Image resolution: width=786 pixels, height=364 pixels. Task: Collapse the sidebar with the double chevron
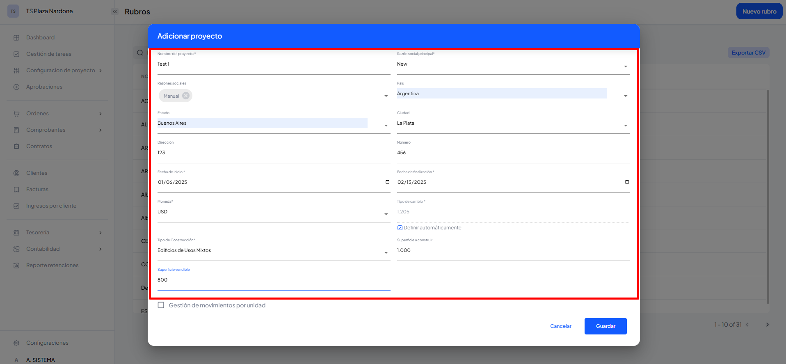[115, 11]
